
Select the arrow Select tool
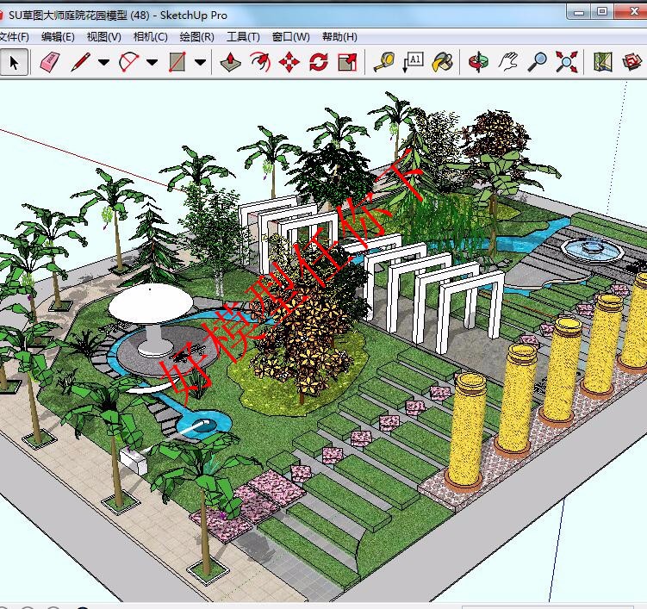point(14,62)
